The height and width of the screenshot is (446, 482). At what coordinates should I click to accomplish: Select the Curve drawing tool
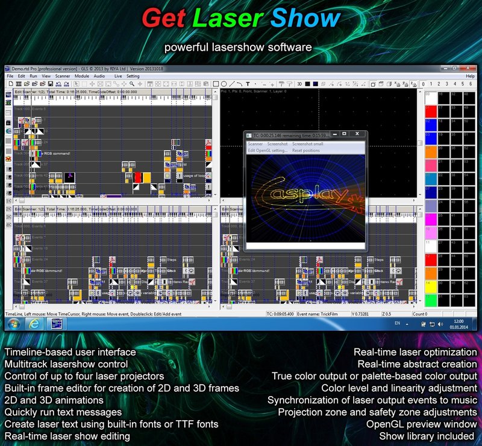pyautogui.click(x=240, y=84)
